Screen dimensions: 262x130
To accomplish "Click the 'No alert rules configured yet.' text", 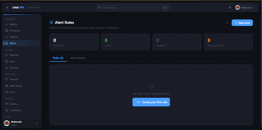I will [151, 94].
